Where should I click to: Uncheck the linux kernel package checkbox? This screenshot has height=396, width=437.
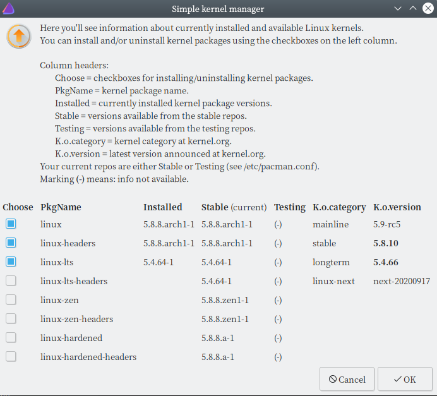[x=11, y=224]
